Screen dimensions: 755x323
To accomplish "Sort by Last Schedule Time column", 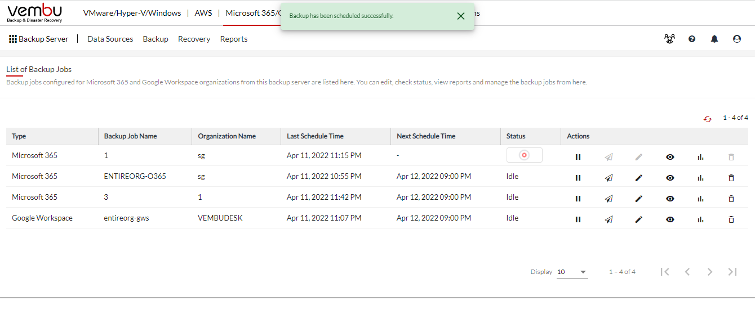I will click(315, 136).
